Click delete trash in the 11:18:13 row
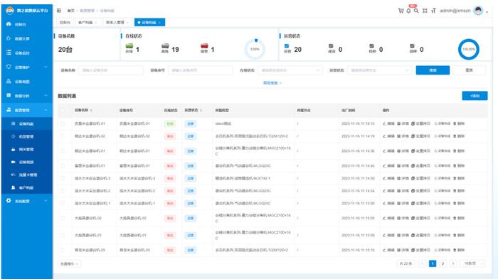498x279 pixels. [x=459, y=124]
